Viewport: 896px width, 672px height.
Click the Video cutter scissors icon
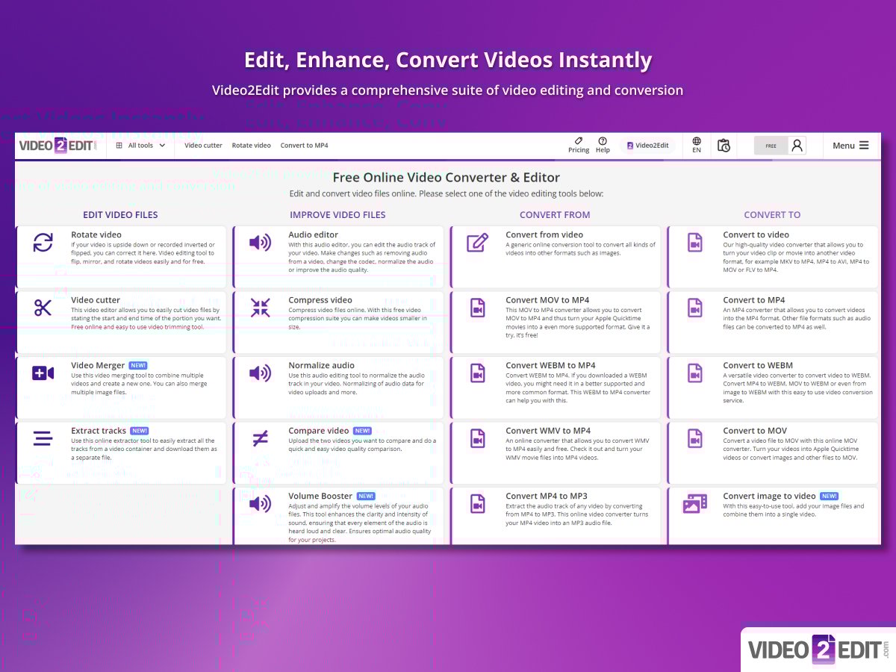point(43,307)
